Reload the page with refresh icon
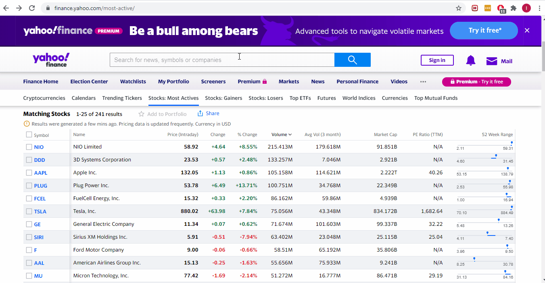The width and height of the screenshot is (545, 283). point(32,8)
